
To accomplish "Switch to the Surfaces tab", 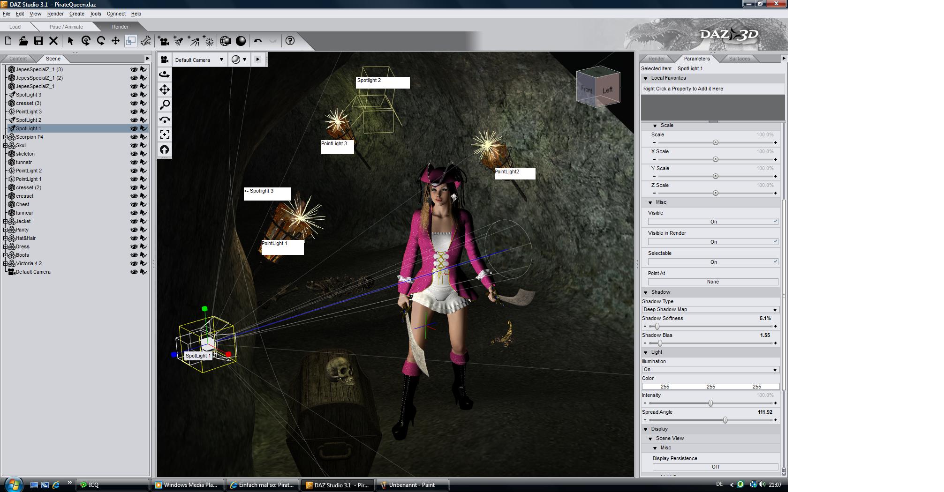I will click(740, 59).
